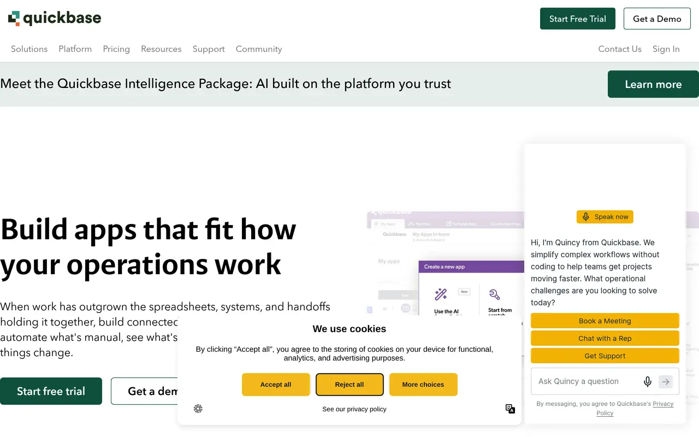Click Quincy's greeting message text
The image size is (699, 437).
595,273
